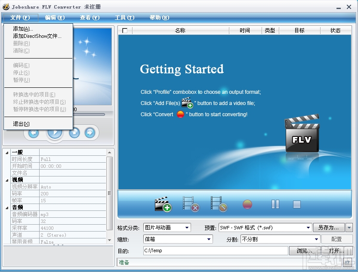The image size is (358, 272).
Task: Collapse the 音频 properties section
Action: [x=6, y=207]
